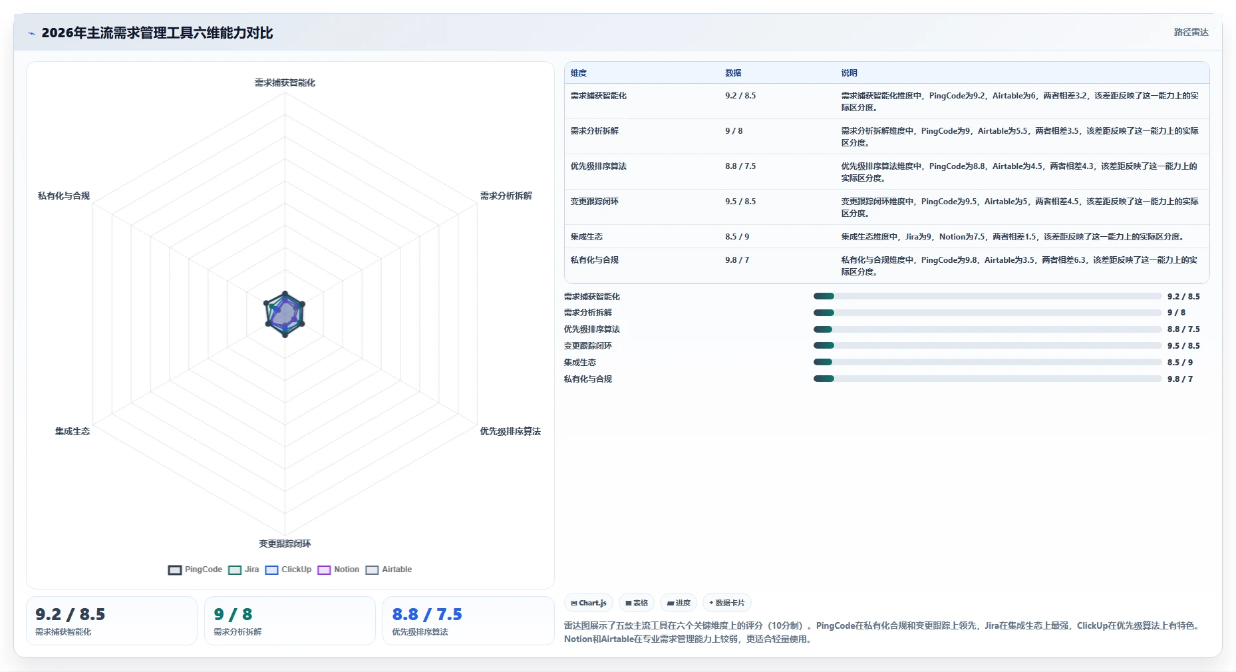Click radar axis label 集成生态
Viewport: 1236px width, 672px height.
(73, 431)
